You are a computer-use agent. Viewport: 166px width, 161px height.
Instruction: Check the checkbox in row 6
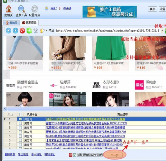(x=20, y=140)
